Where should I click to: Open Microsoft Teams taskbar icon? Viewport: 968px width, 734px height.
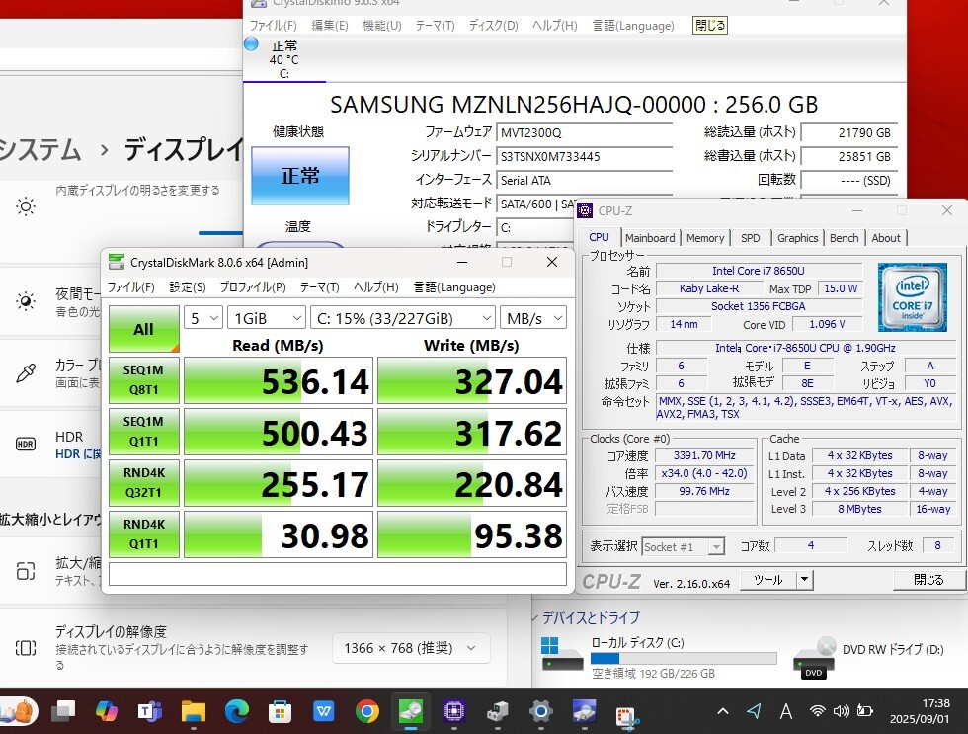149,710
